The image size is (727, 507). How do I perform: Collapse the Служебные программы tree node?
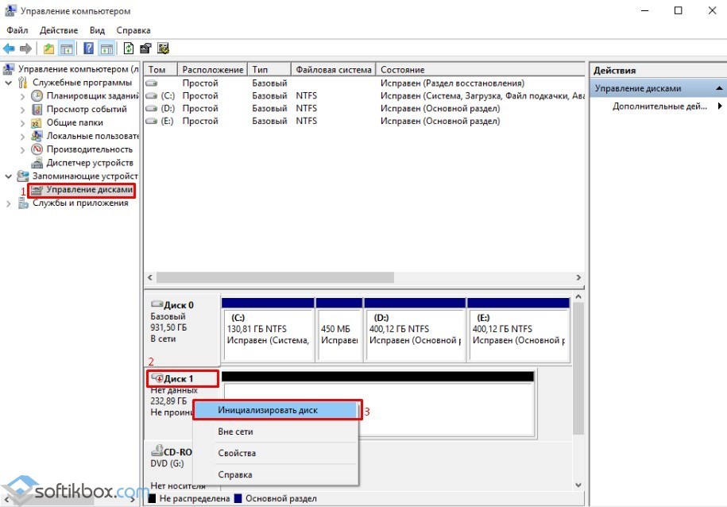tap(9, 83)
